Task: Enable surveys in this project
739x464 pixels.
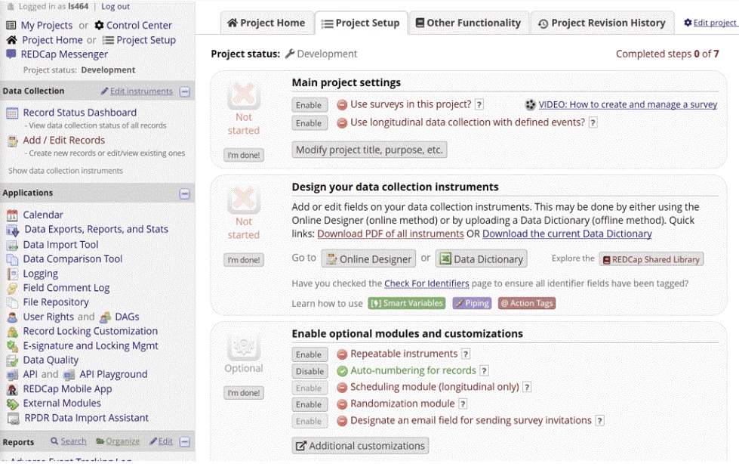Action: pos(309,105)
